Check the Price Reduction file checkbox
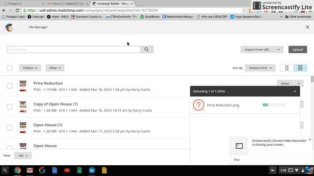The image size is (314, 176). coord(9,86)
